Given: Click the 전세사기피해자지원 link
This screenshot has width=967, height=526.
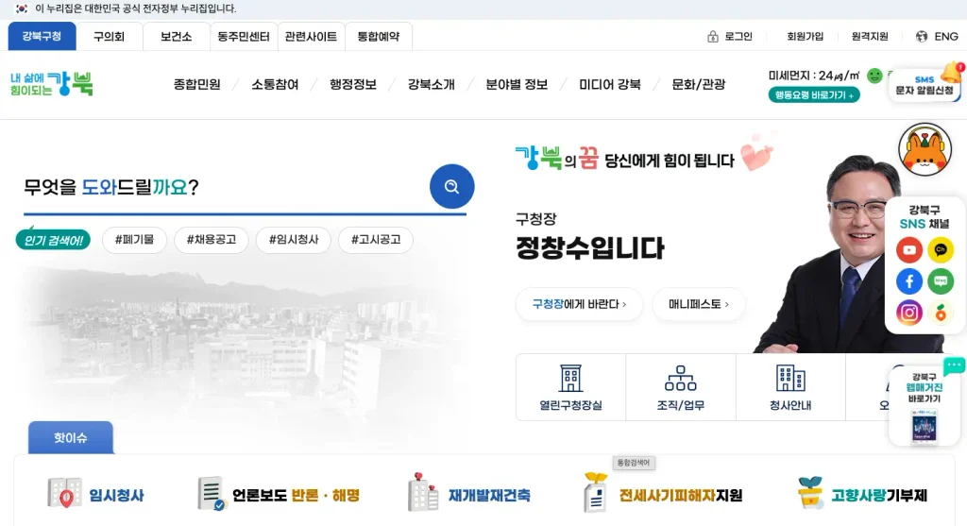Looking at the screenshot, I should tap(681, 495).
